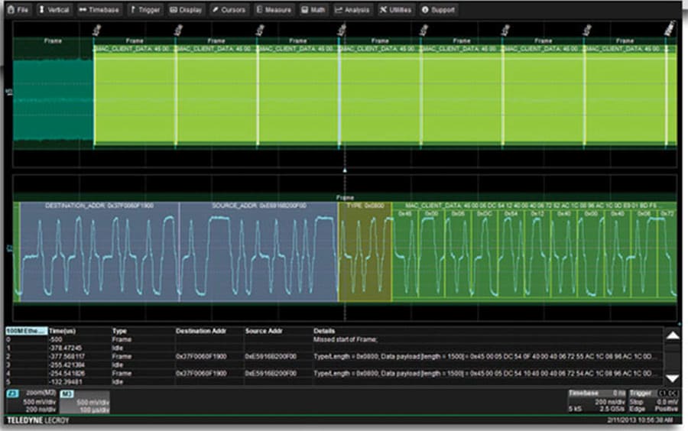Open the Z3 zoom(M3) descriptor box
688x431 pixels.
click(31, 401)
